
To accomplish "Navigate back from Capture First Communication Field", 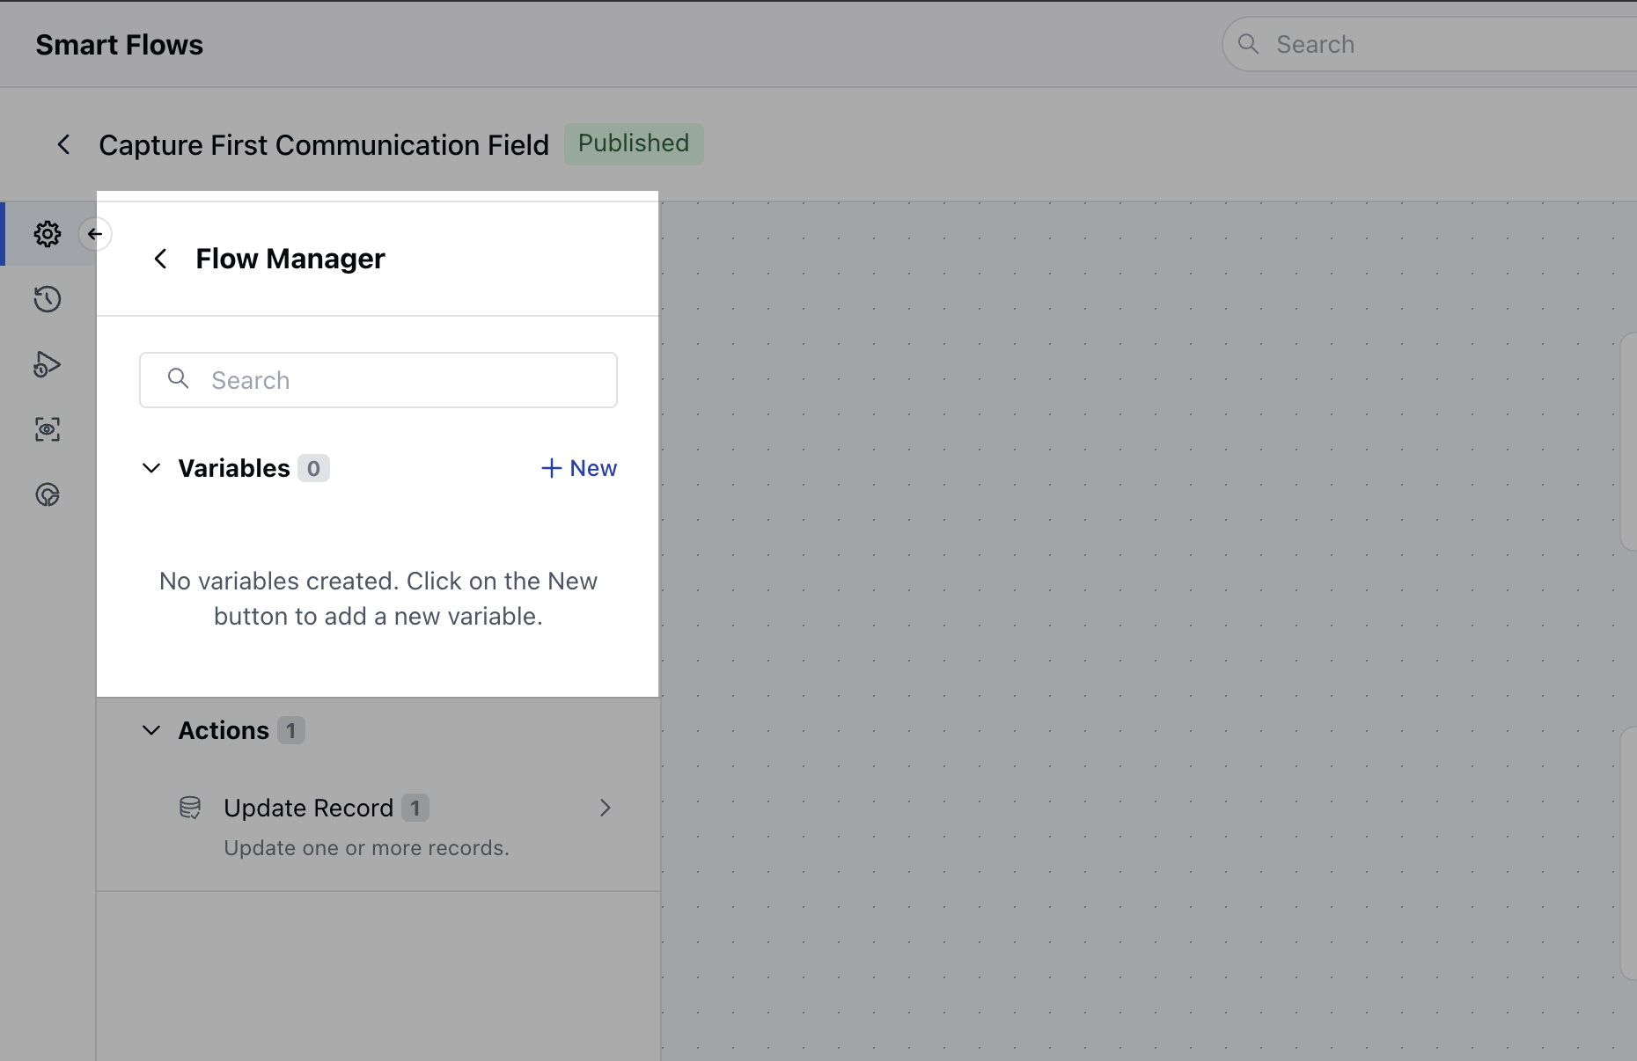I will (x=64, y=144).
